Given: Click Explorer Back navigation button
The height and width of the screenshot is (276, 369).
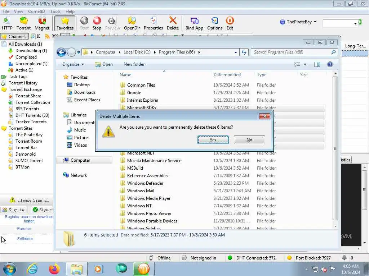Looking at the screenshot, I should tap(61, 52).
